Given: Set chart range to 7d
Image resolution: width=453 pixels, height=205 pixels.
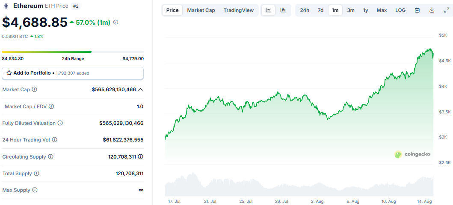Looking at the screenshot, I should tap(321, 10).
